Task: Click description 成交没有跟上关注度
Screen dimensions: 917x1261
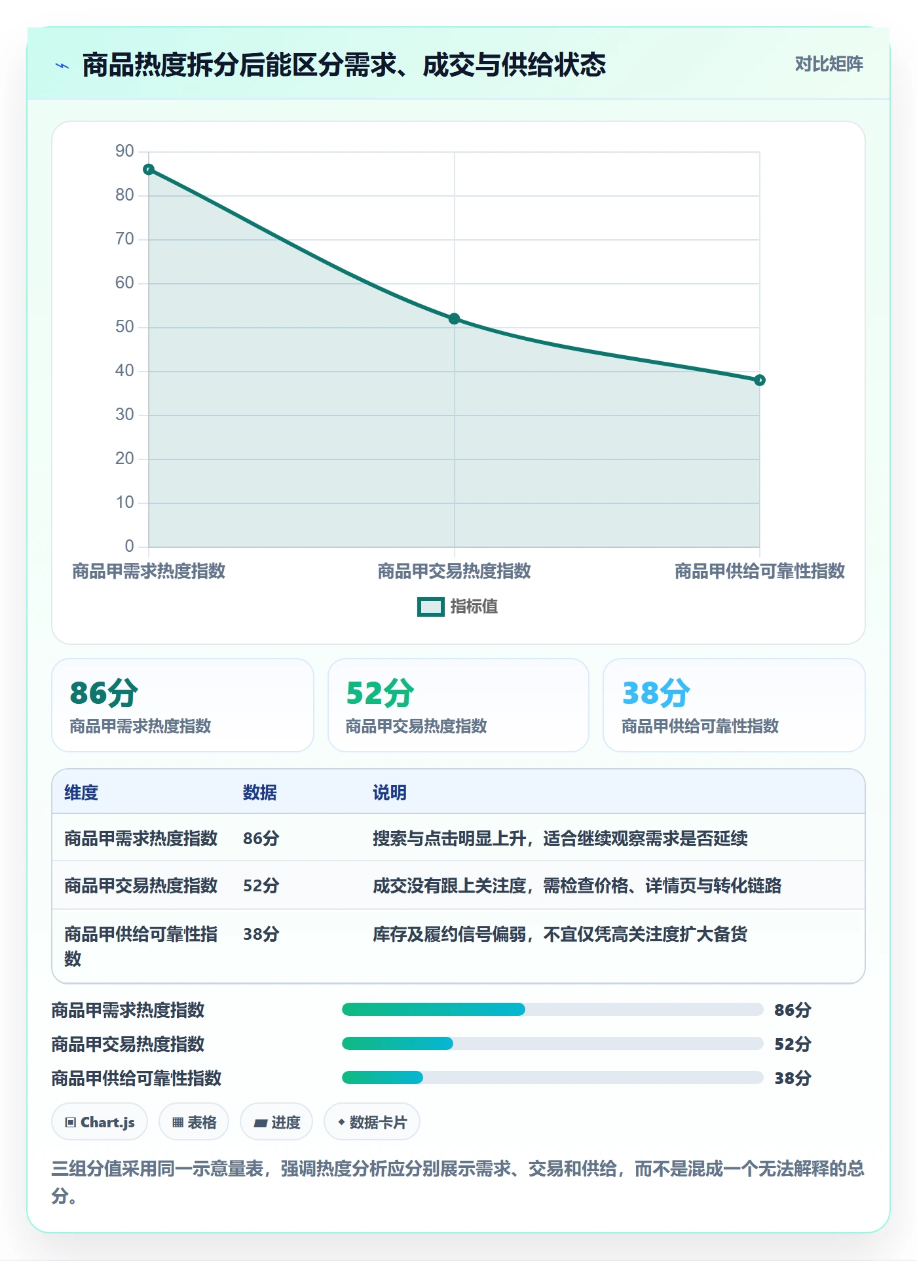Action: click(577, 886)
